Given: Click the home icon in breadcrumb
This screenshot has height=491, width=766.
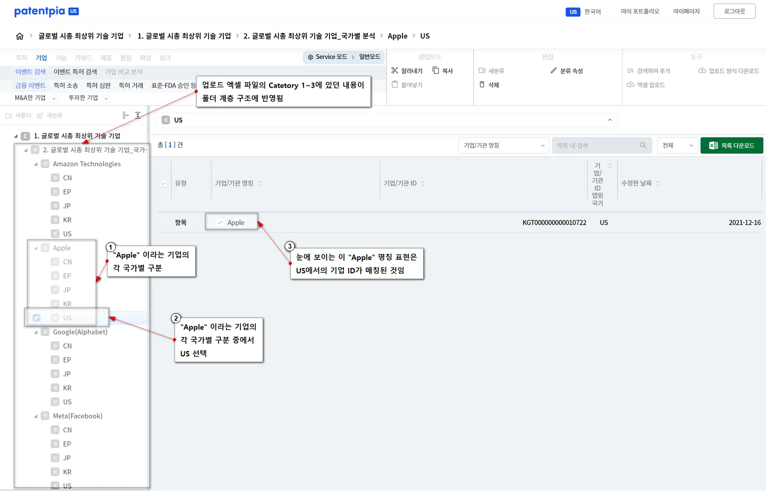Looking at the screenshot, I should click(19, 36).
